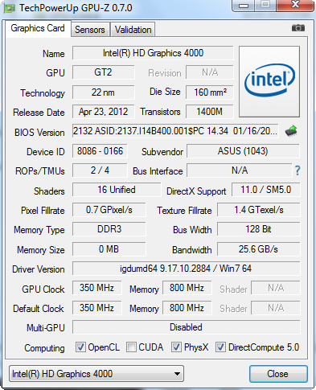The height and width of the screenshot is (390, 316).
Task: Click the GPU-Z title bar app icon
Action: pos(9,8)
